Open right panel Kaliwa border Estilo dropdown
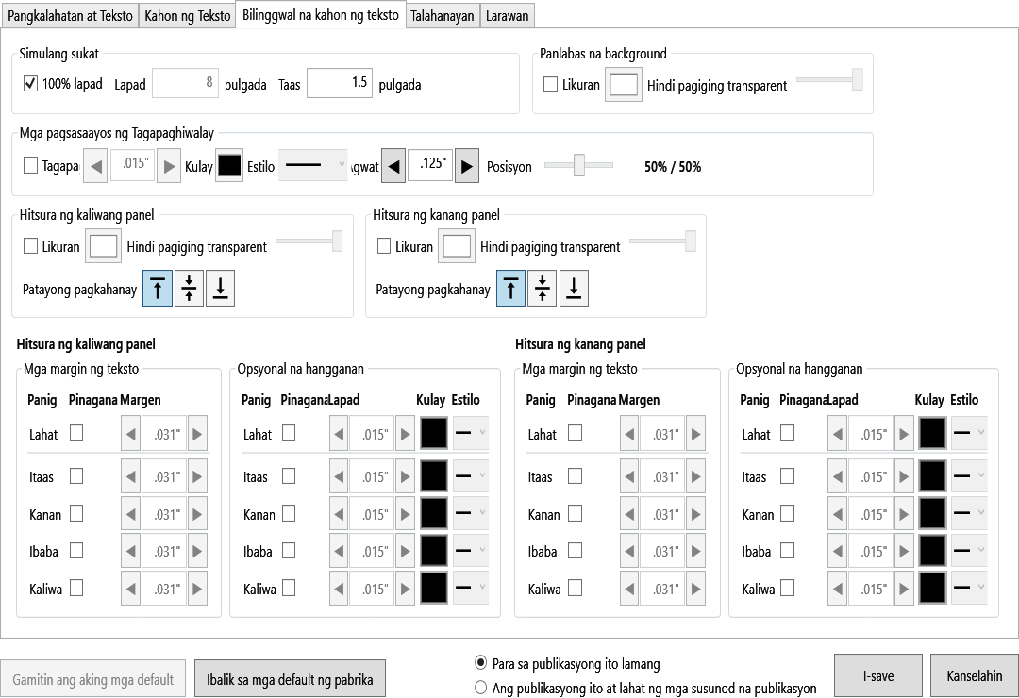Viewport: 1019px width, 698px height. (969, 589)
